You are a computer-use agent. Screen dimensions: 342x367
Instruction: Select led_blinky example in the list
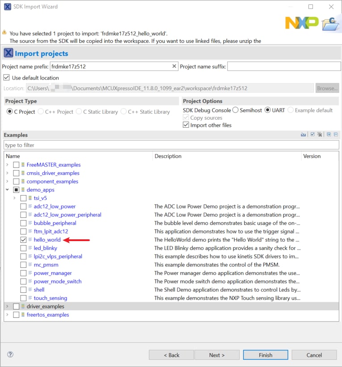45,248
